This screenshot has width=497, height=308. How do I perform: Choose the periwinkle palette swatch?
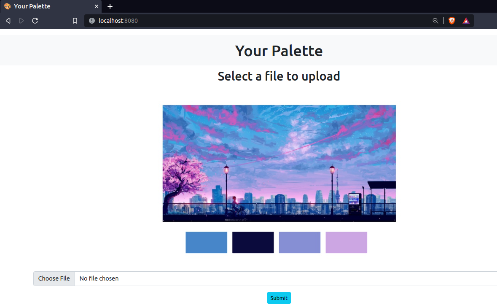point(300,243)
